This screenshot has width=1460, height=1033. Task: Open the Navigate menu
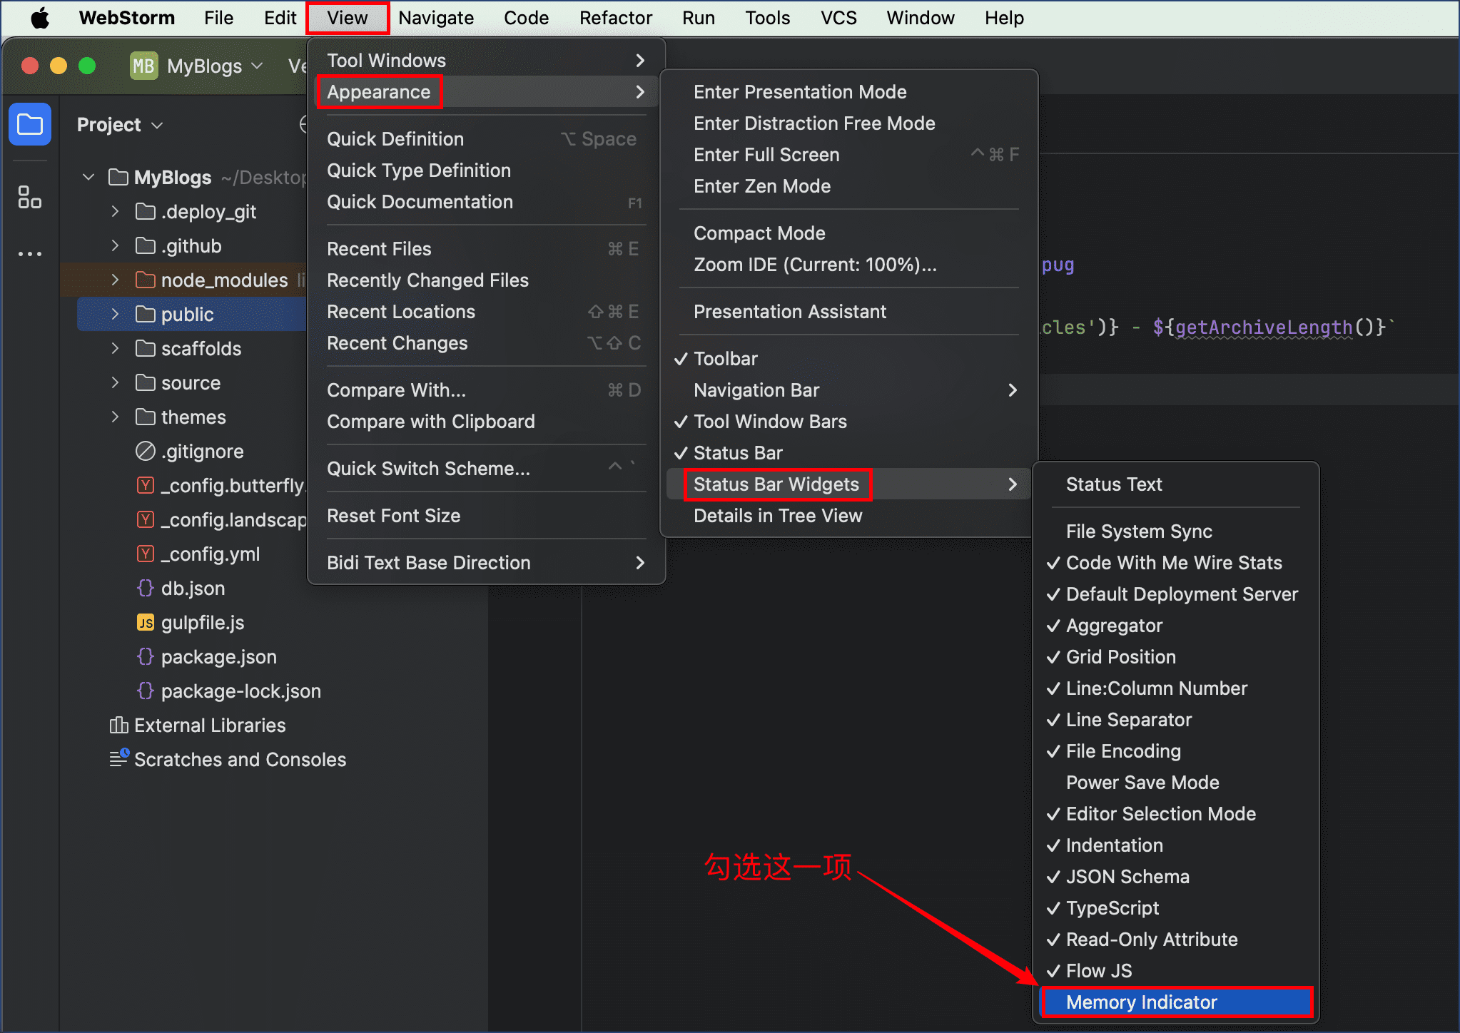436,18
